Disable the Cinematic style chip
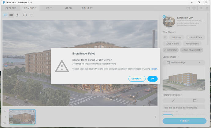Image resolution: width=211 pixels, height=128 pixels. (171, 50)
